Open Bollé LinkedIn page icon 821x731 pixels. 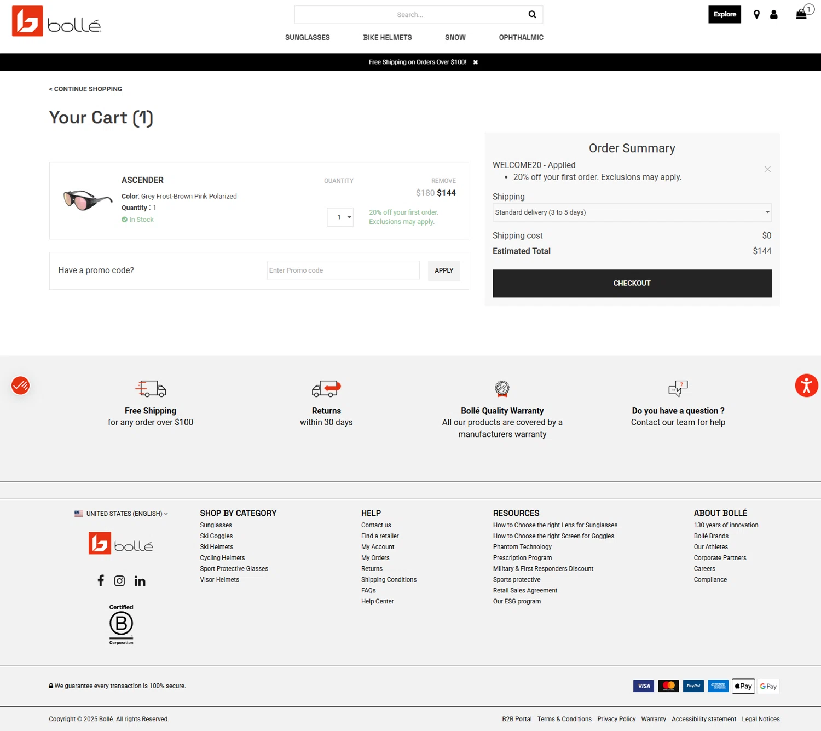coord(140,581)
